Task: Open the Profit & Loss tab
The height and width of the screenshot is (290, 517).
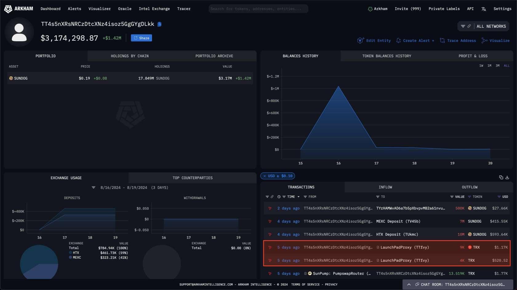Action: click(x=473, y=56)
